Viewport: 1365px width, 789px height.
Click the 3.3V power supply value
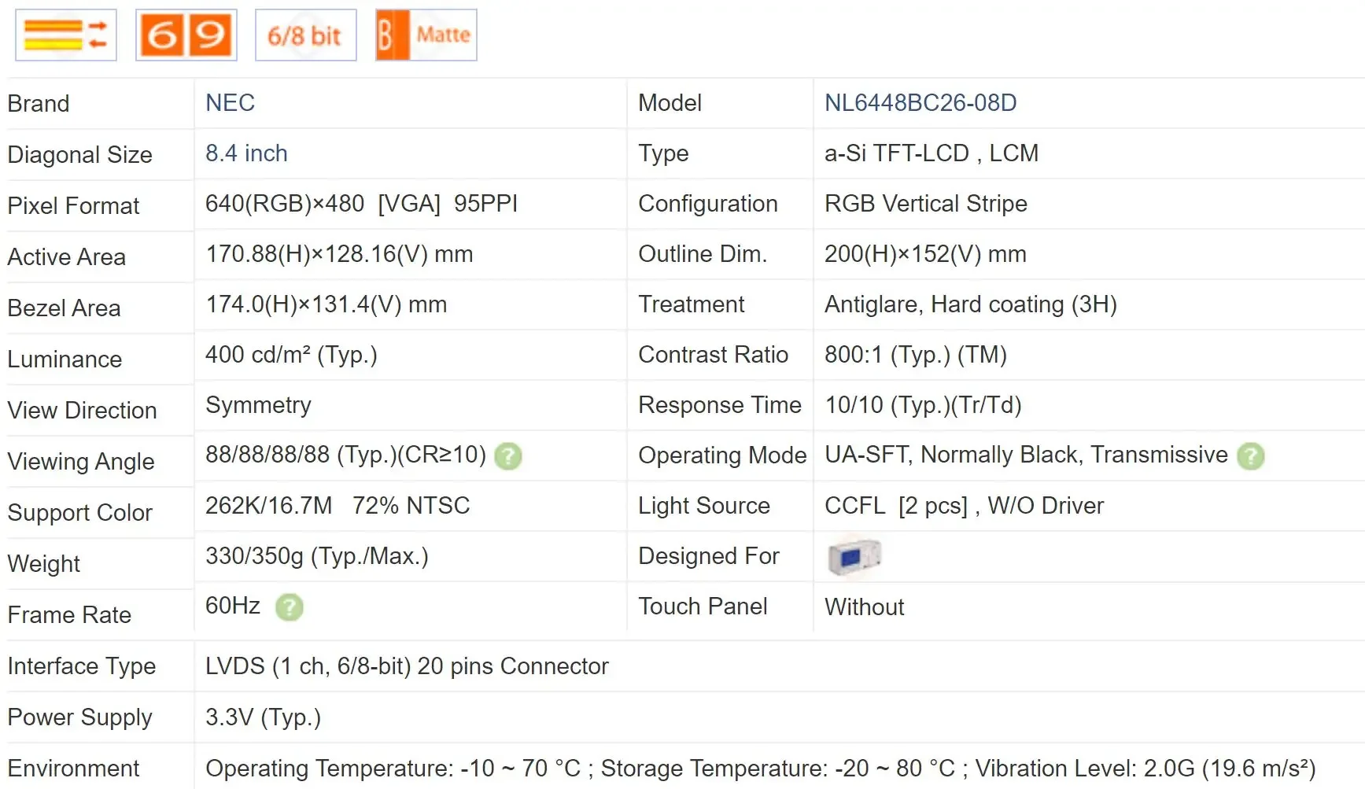(263, 717)
